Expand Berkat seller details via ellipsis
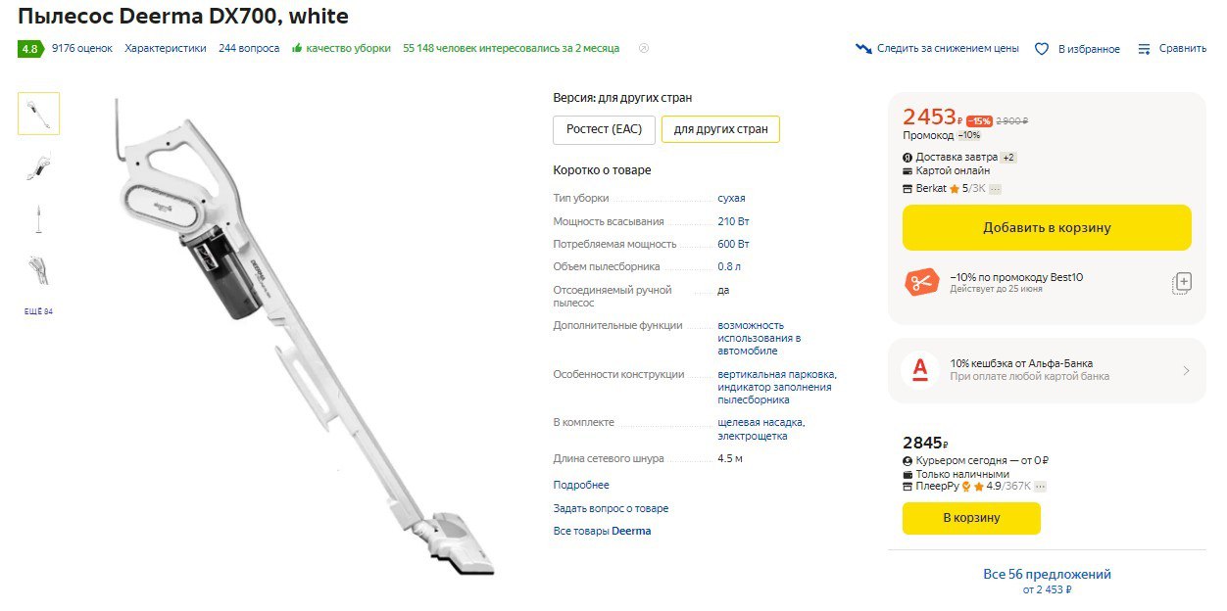1227x611 pixels. (995, 188)
